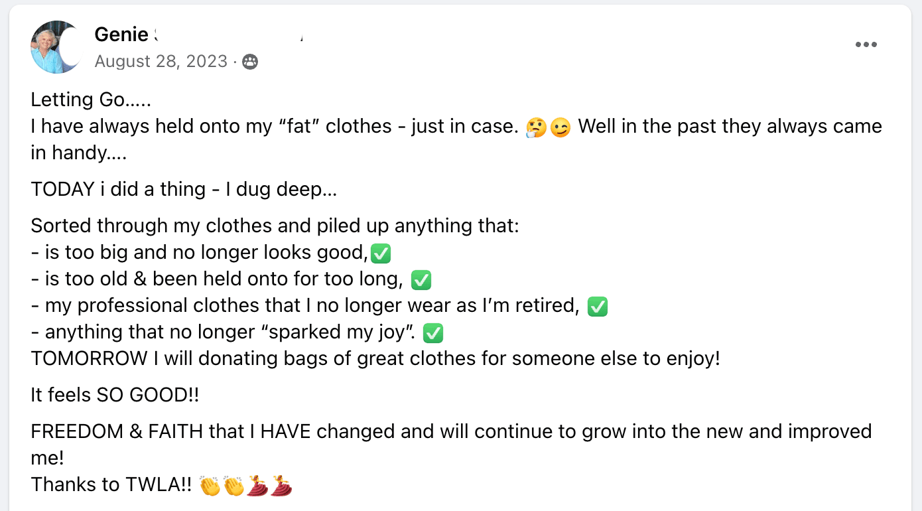Image resolution: width=922 pixels, height=511 pixels.
Task: Click the "TOMORROW I will donating bags" line
Action: pos(375,359)
